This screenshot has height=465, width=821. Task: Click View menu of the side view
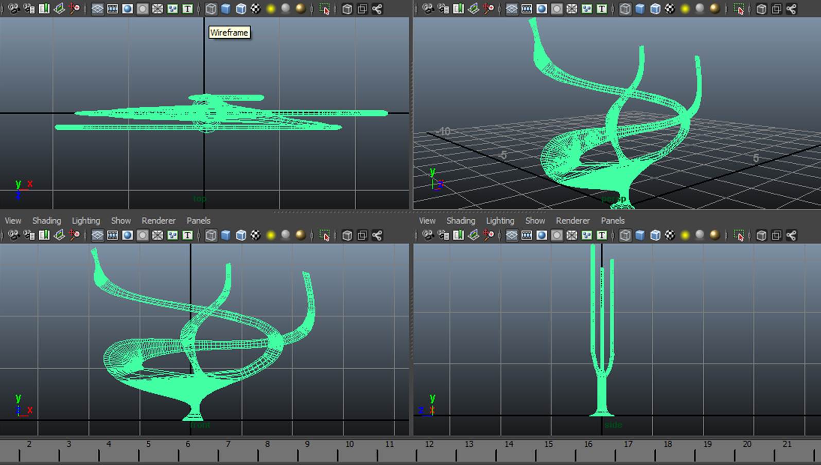point(427,220)
